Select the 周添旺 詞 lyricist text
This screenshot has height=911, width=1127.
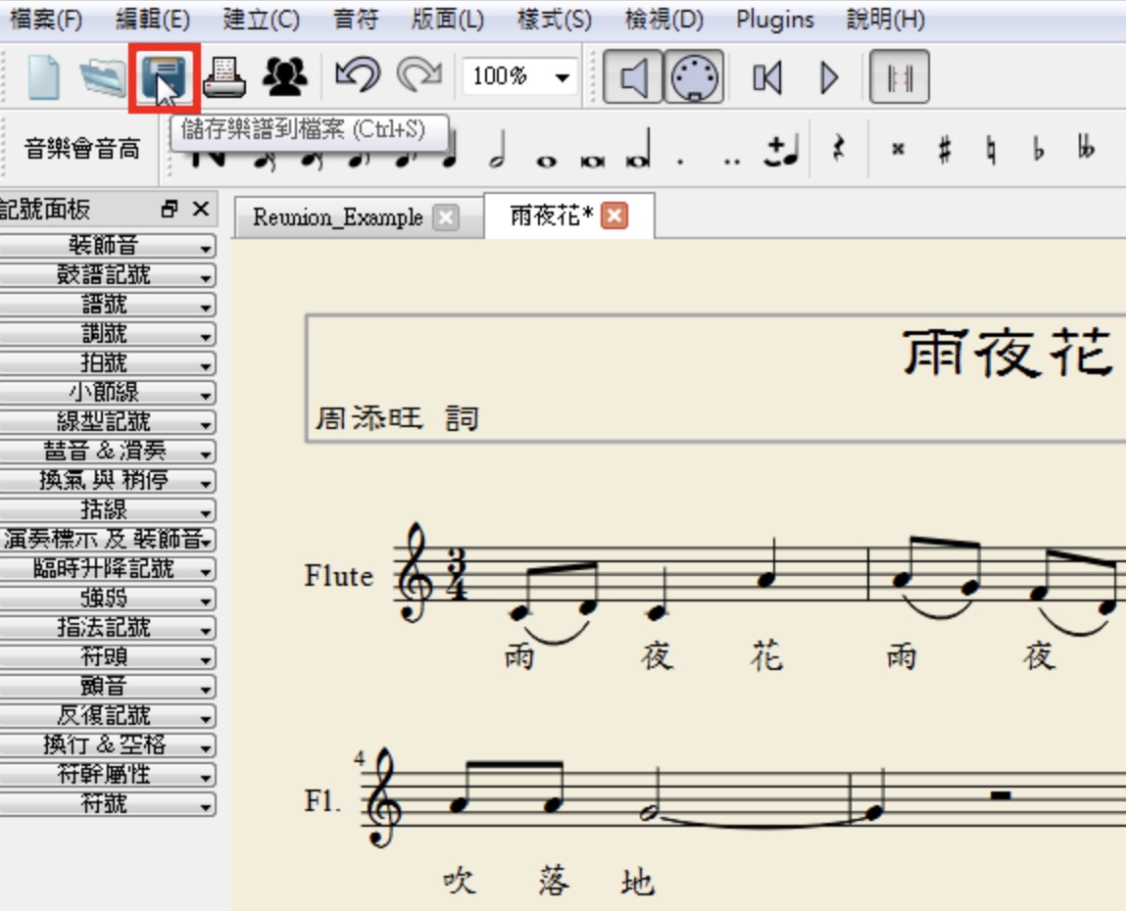coord(397,417)
